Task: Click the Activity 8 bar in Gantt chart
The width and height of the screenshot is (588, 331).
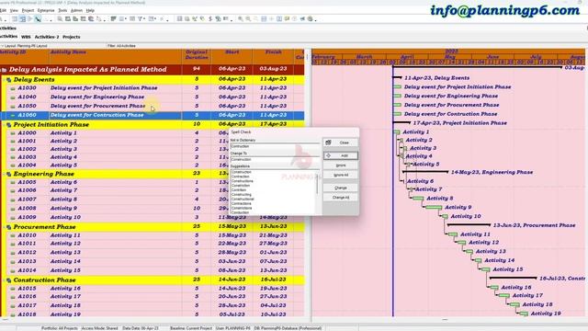Action: (418, 199)
